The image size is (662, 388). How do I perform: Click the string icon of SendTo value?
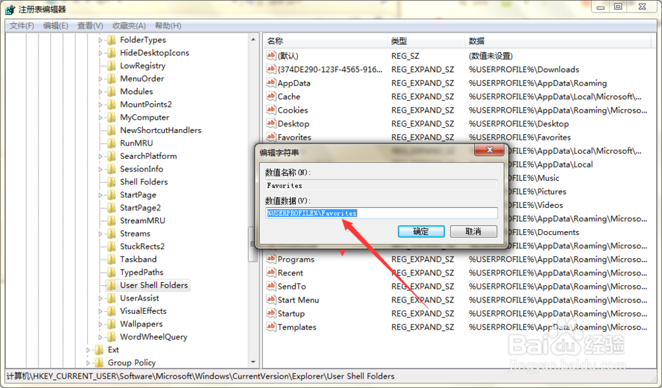tap(271, 286)
